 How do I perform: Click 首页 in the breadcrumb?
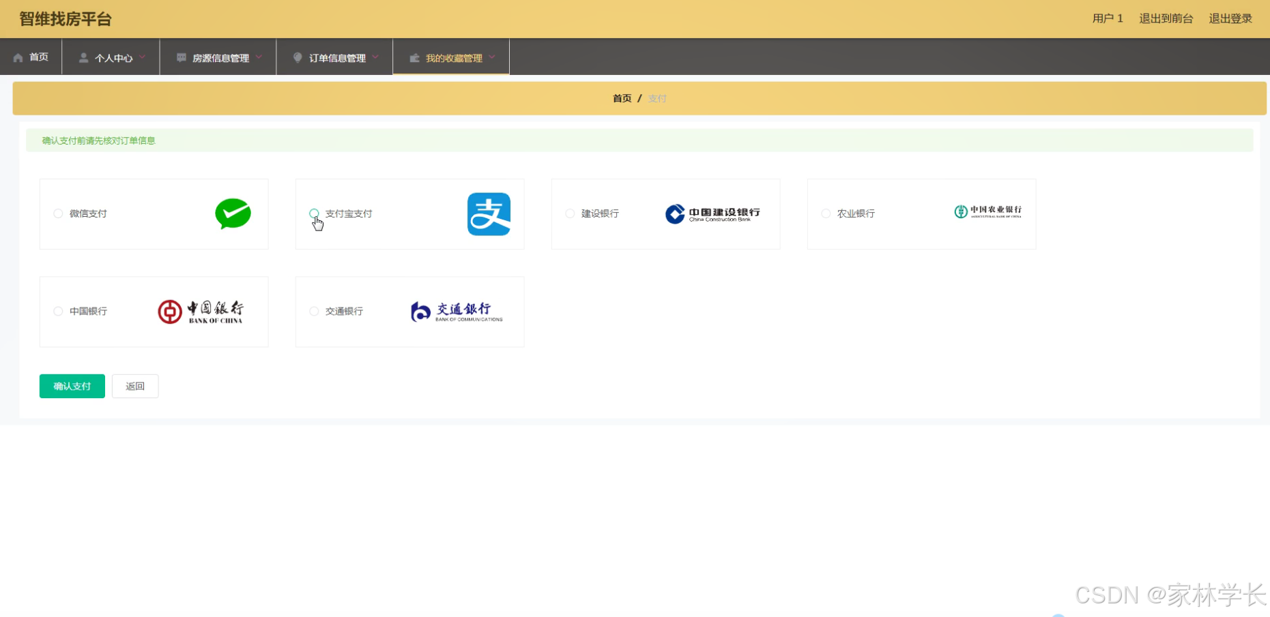click(622, 98)
